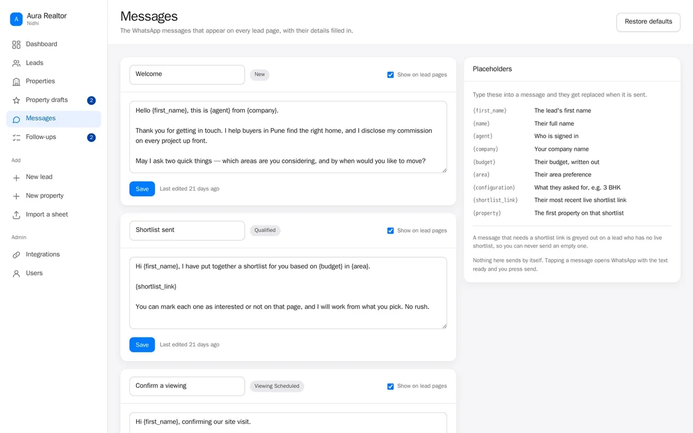Open the New lead link

[54, 177]
